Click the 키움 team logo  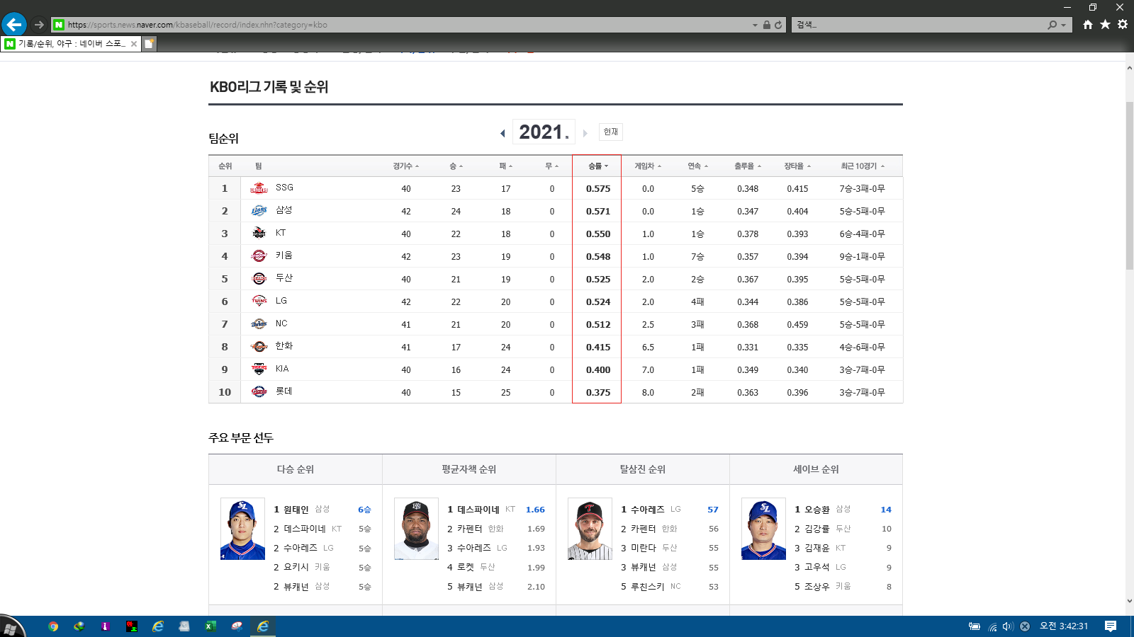click(x=259, y=256)
